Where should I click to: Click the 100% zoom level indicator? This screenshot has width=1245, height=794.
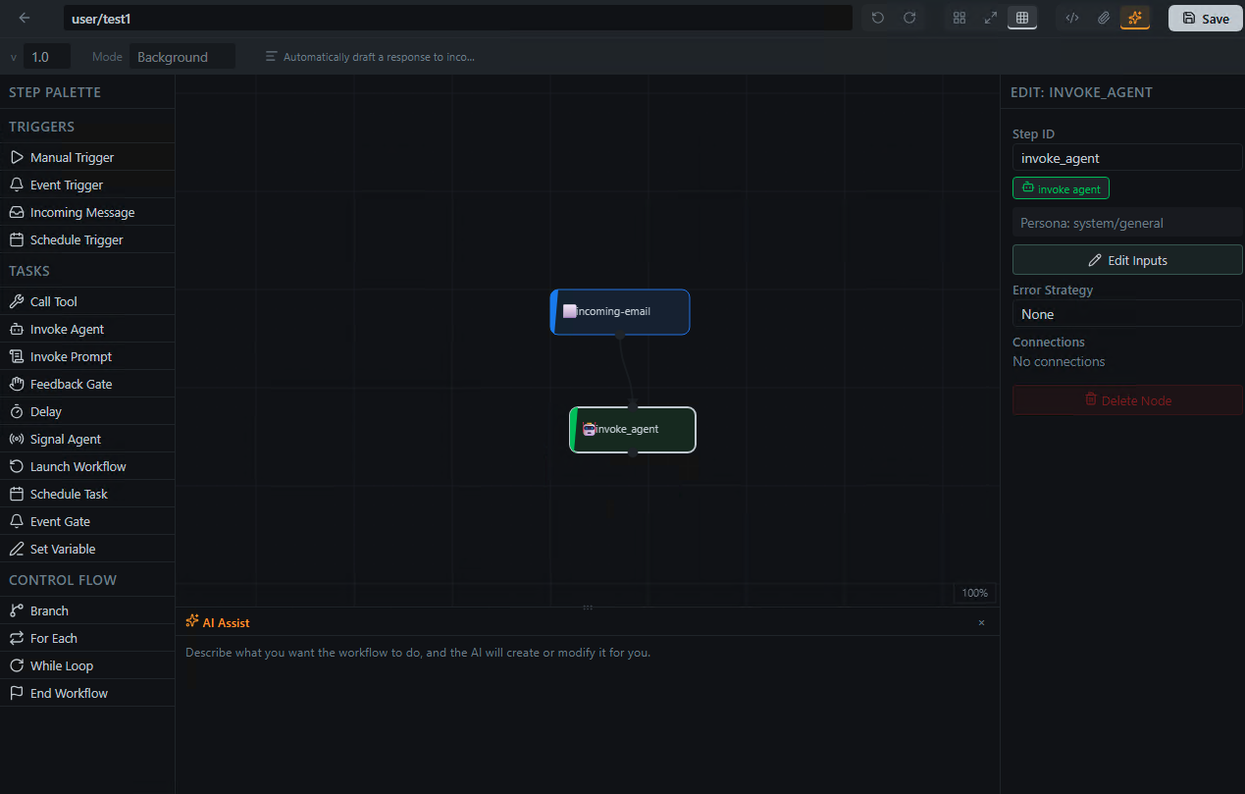pos(973,593)
